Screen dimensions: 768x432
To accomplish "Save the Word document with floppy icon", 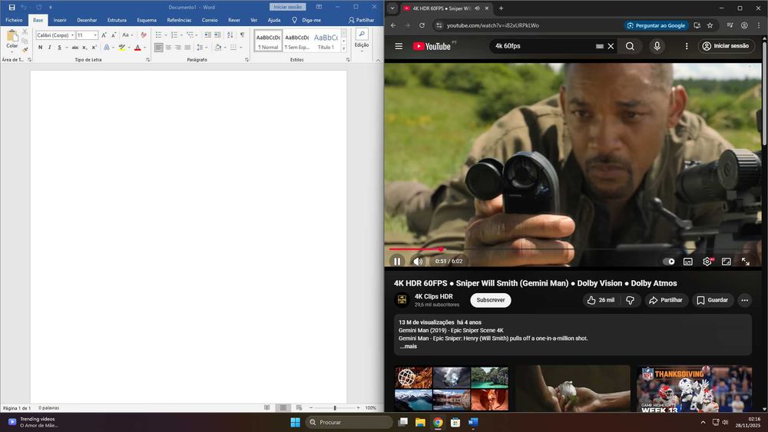I will (x=12, y=8).
